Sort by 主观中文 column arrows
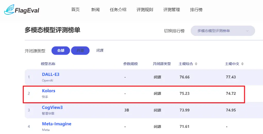Image resolution: width=263 pixels, height=134 pixels. click(242, 64)
